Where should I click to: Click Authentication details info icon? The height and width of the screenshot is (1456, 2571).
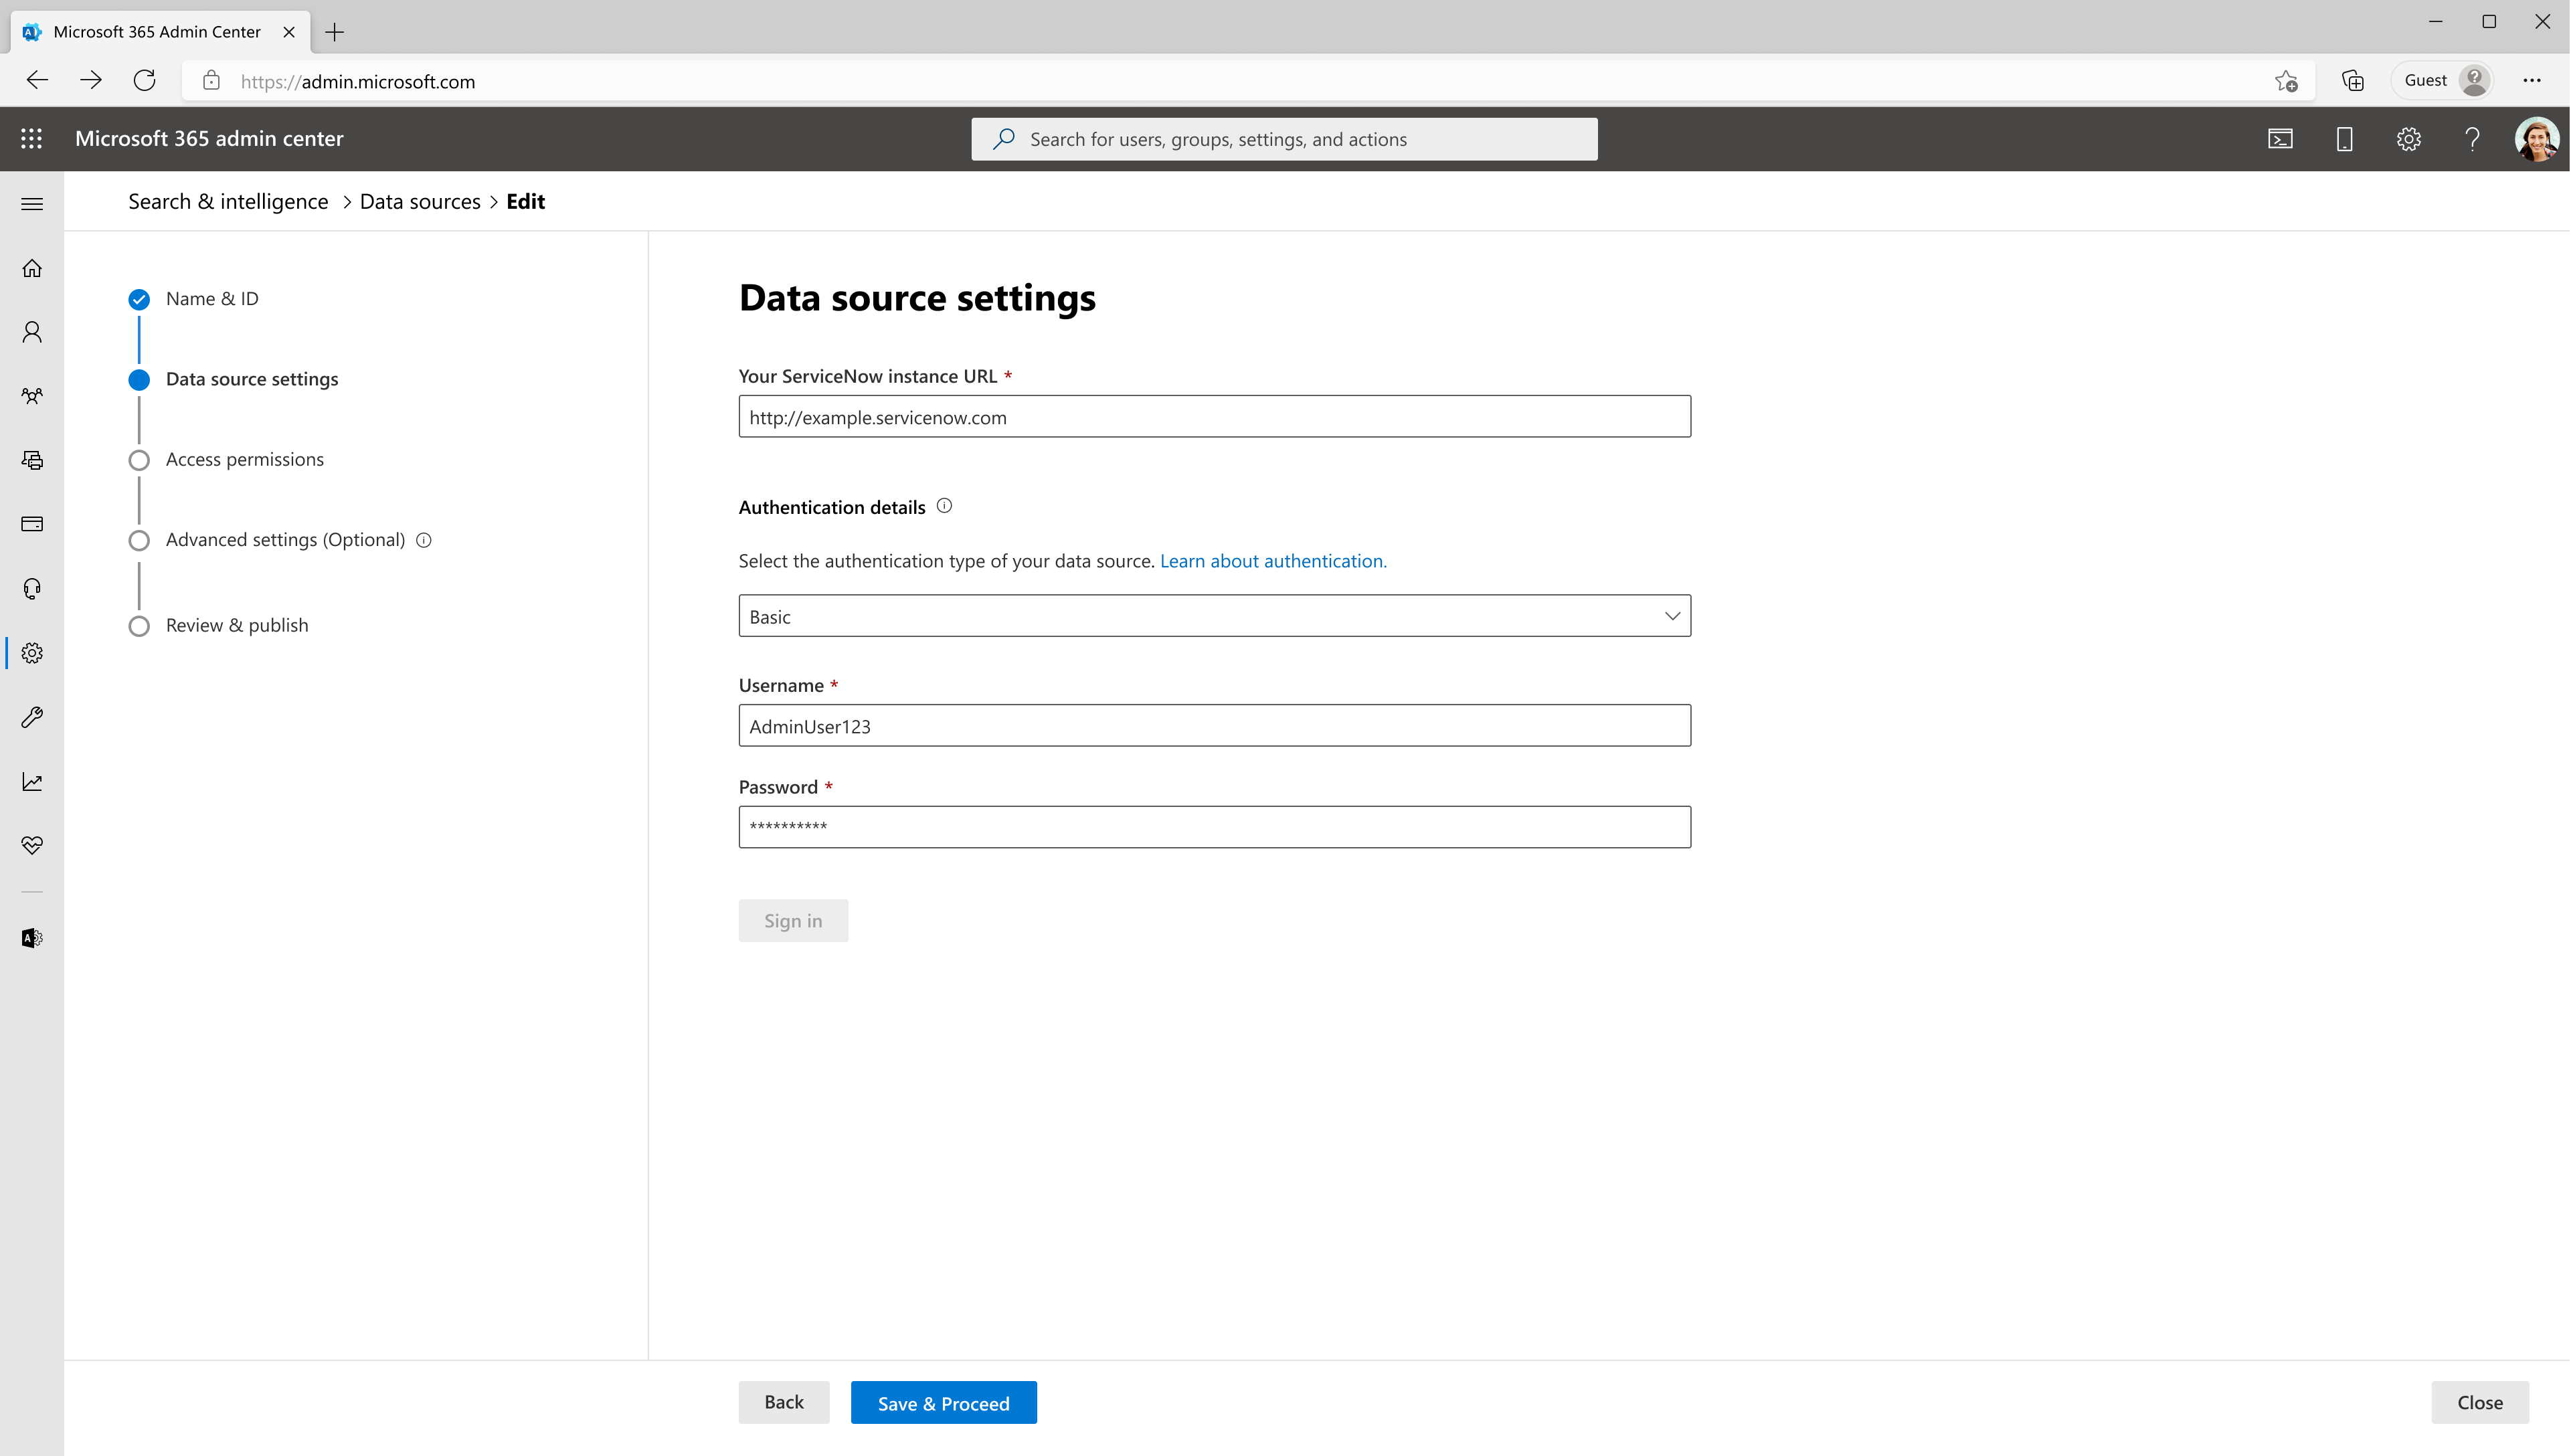(x=944, y=506)
